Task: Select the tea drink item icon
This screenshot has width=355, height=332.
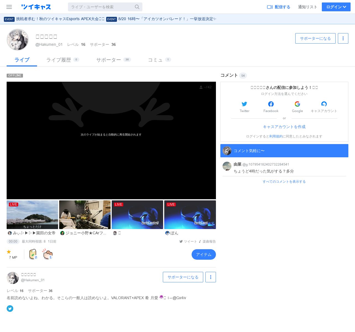Action: [33, 254]
